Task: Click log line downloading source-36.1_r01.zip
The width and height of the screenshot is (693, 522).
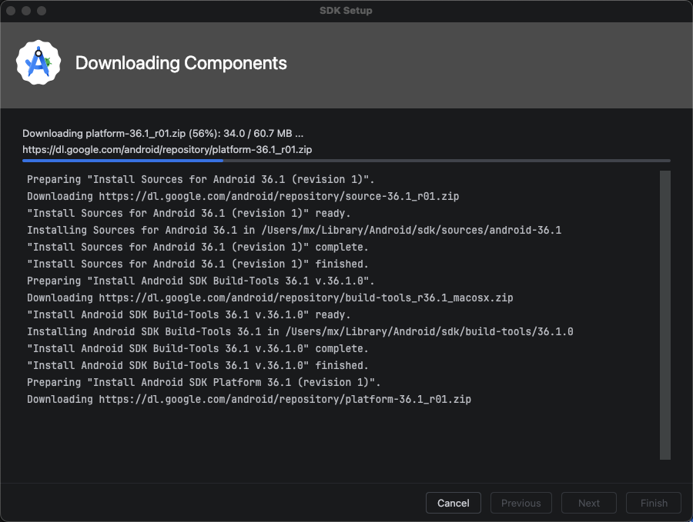Action: point(243,196)
